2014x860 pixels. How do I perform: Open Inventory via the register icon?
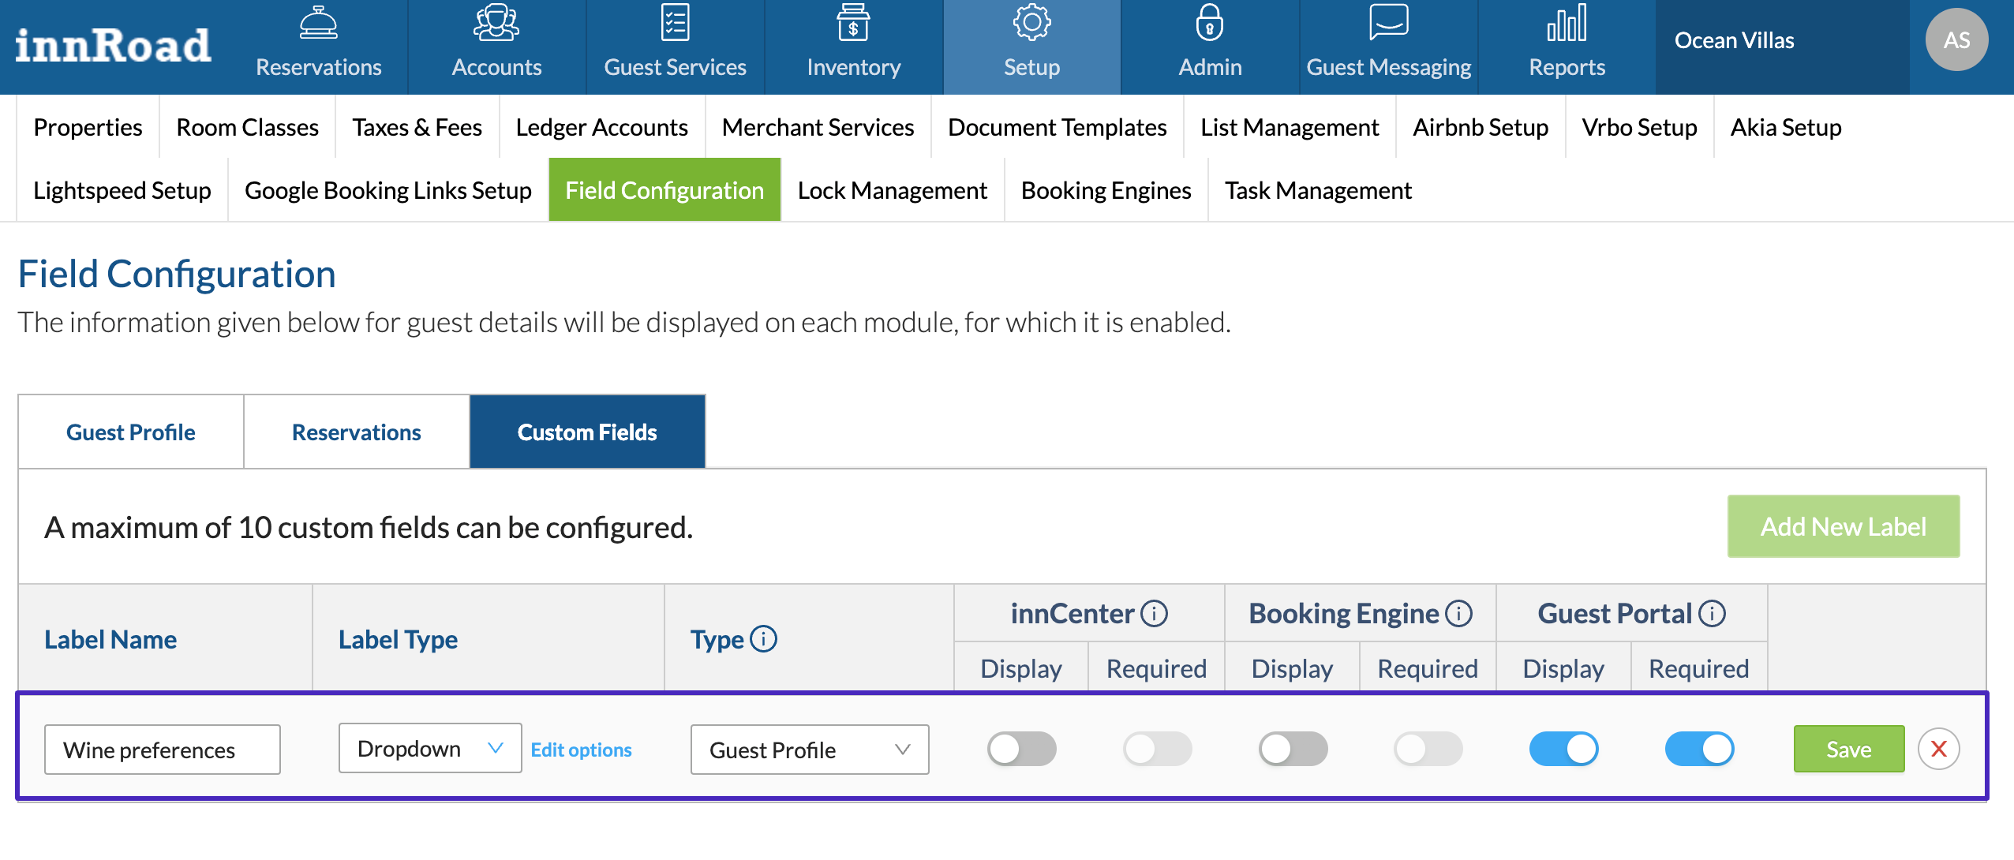pos(853,24)
